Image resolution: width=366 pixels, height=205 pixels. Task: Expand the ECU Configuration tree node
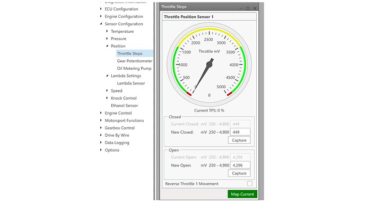point(101,9)
